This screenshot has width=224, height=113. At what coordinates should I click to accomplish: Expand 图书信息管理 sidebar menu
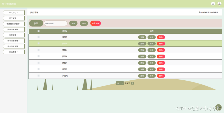coord(14,29)
